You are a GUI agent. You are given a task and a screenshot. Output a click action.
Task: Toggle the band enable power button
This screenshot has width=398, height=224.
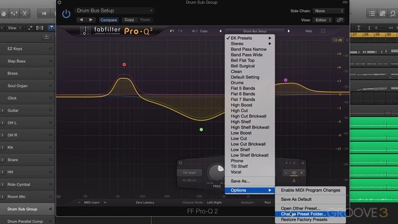point(180,163)
